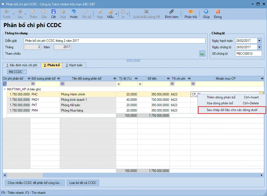Toggle pin on Tỷ lệ (%) column

136,79
